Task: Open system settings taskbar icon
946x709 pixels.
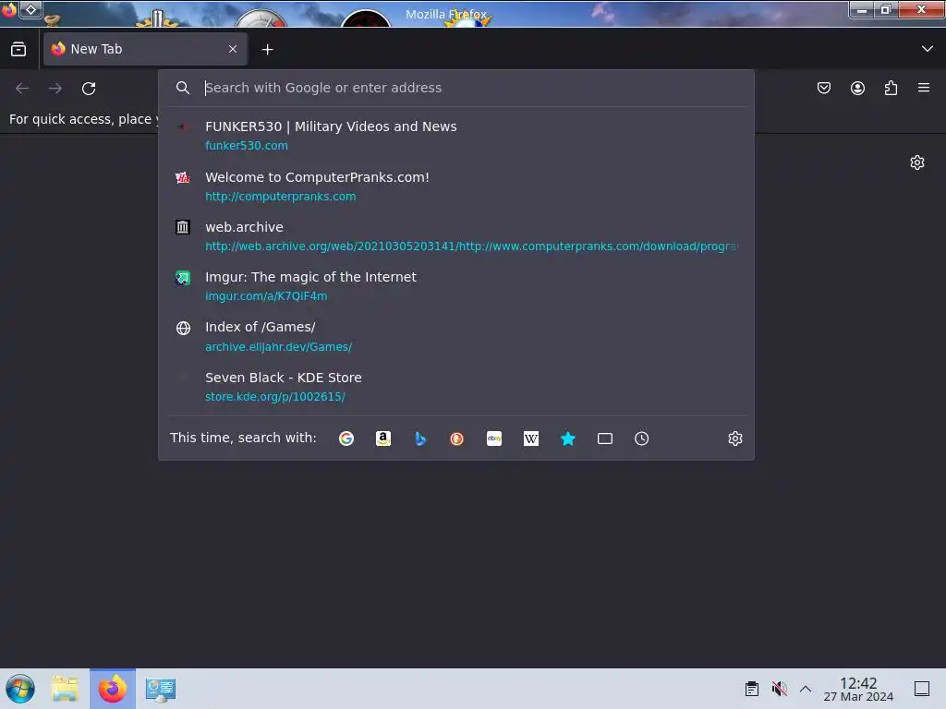Action: coord(161,689)
